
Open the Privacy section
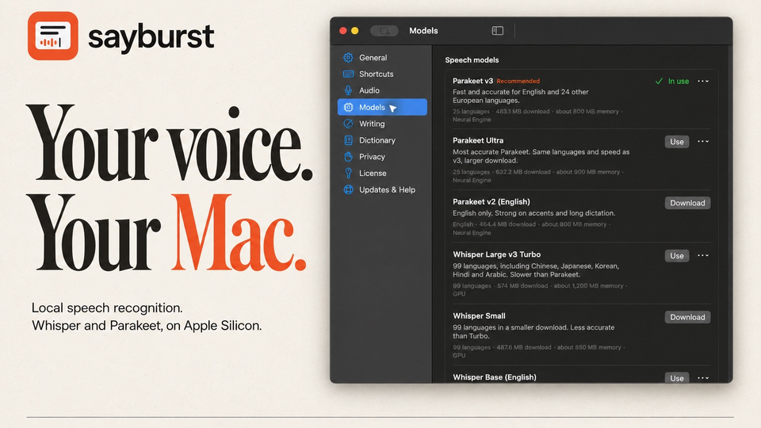point(382,157)
